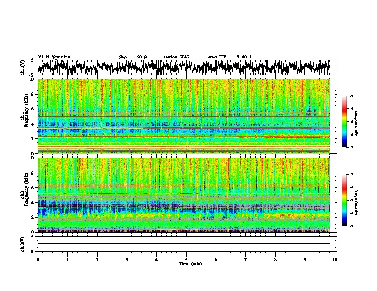
Task: Click the ch.2 colorbar "-3" tick label
Action: point(351,175)
